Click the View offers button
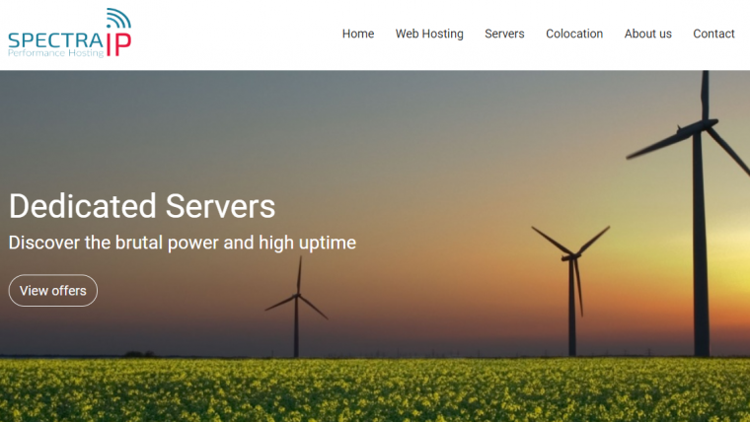Viewport: 750px width, 422px height. [53, 291]
